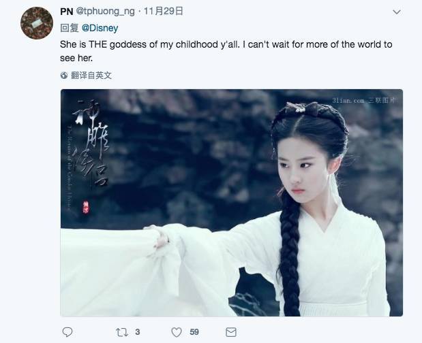Open the attached photo of woman in white
Screen dimensions: 422x343
pos(232,203)
